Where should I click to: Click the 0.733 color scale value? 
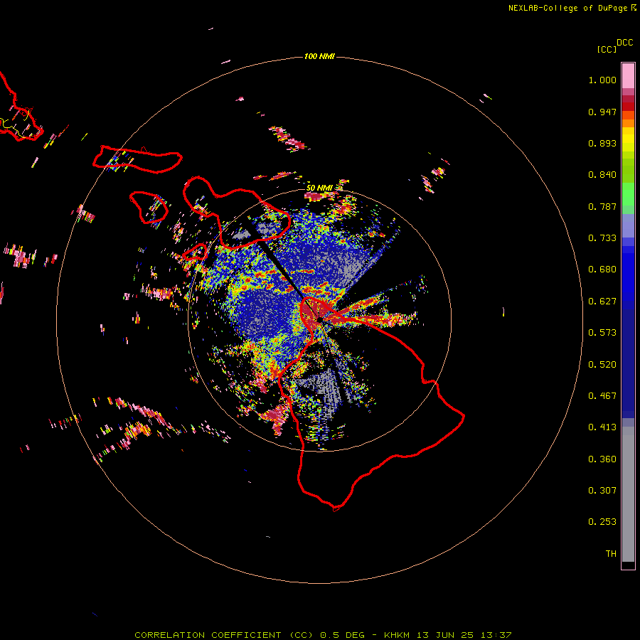(602, 238)
